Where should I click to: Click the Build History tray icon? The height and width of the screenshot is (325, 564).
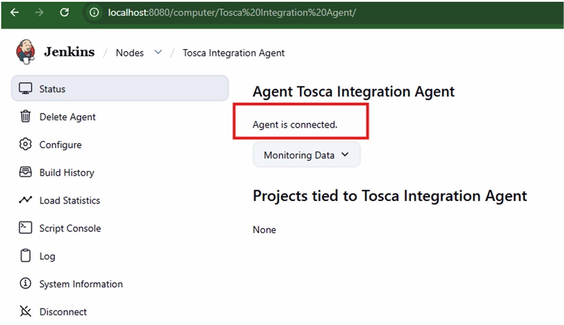click(x=25, y=172)
